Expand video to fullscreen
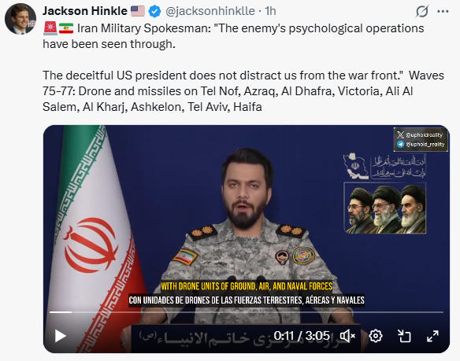The image size is (460, 361). pyautogui.click(x=432, y=336)
